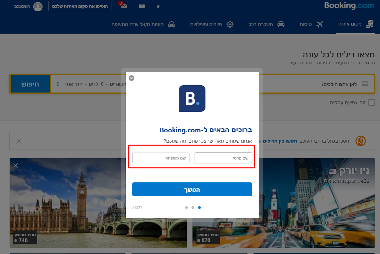Open the messages envelope icon with badge 3
The image size is (380, 254).
124,5
